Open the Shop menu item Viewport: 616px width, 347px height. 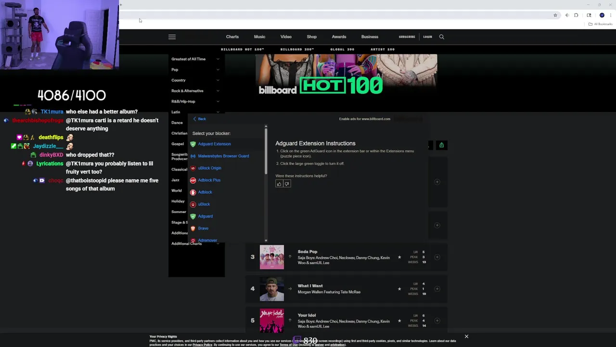pos(312,37)
